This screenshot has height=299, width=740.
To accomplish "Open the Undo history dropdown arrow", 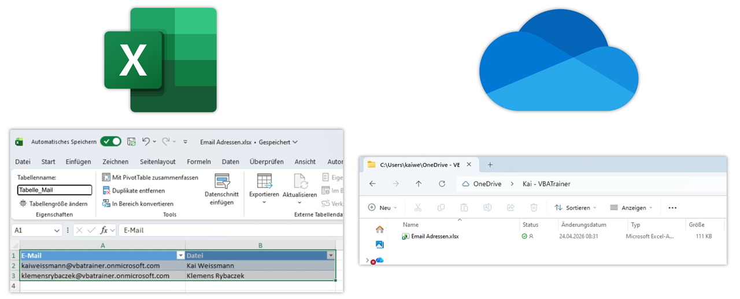I will coord(155,142).
